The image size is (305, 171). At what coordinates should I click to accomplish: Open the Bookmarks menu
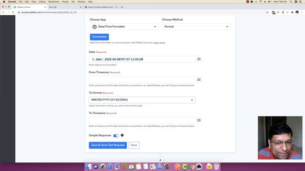[x=54, y=1]
